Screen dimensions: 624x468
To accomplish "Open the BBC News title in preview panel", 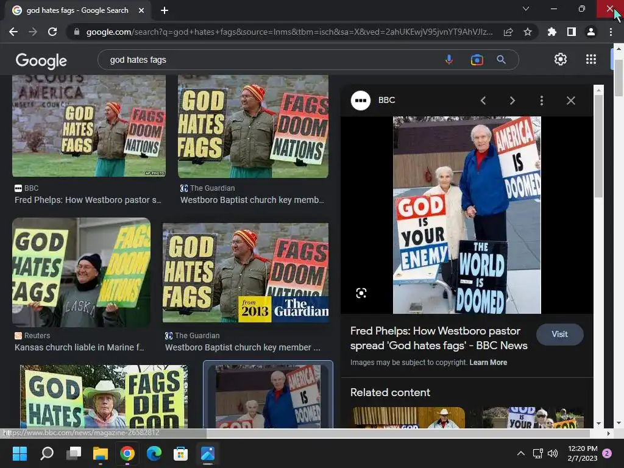I will (x=439, y=338).
